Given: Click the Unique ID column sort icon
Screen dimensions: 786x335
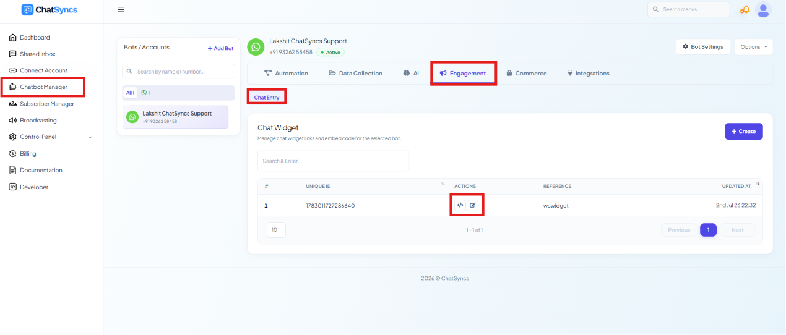Looking at the screenshot, I should click(443, 184).
